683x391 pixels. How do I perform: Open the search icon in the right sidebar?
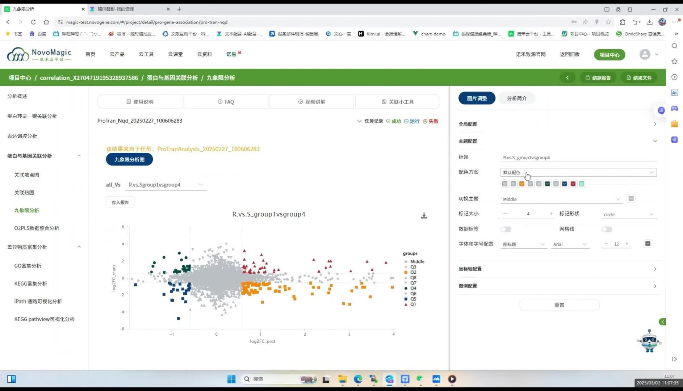(674, 46)
